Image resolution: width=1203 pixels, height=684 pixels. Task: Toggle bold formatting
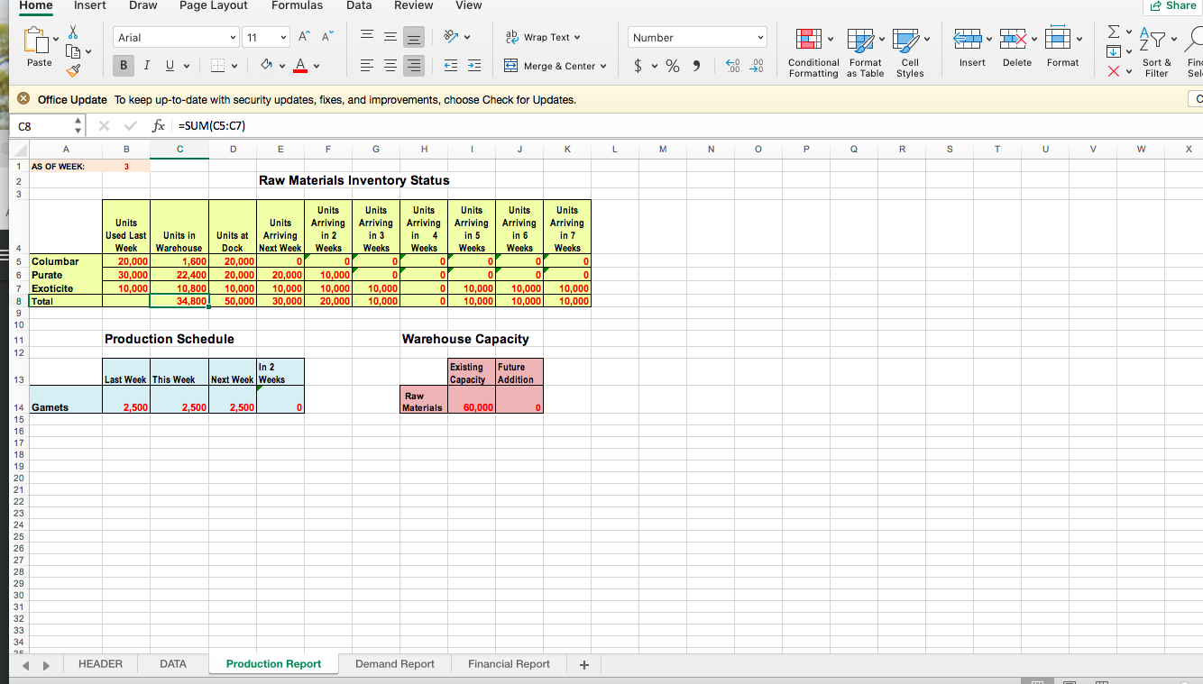point(125,66)
